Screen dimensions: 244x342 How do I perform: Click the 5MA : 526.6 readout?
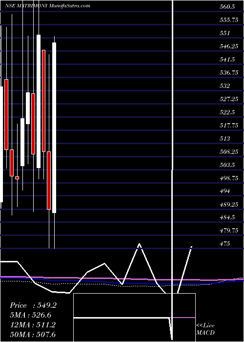pos(31,315)
